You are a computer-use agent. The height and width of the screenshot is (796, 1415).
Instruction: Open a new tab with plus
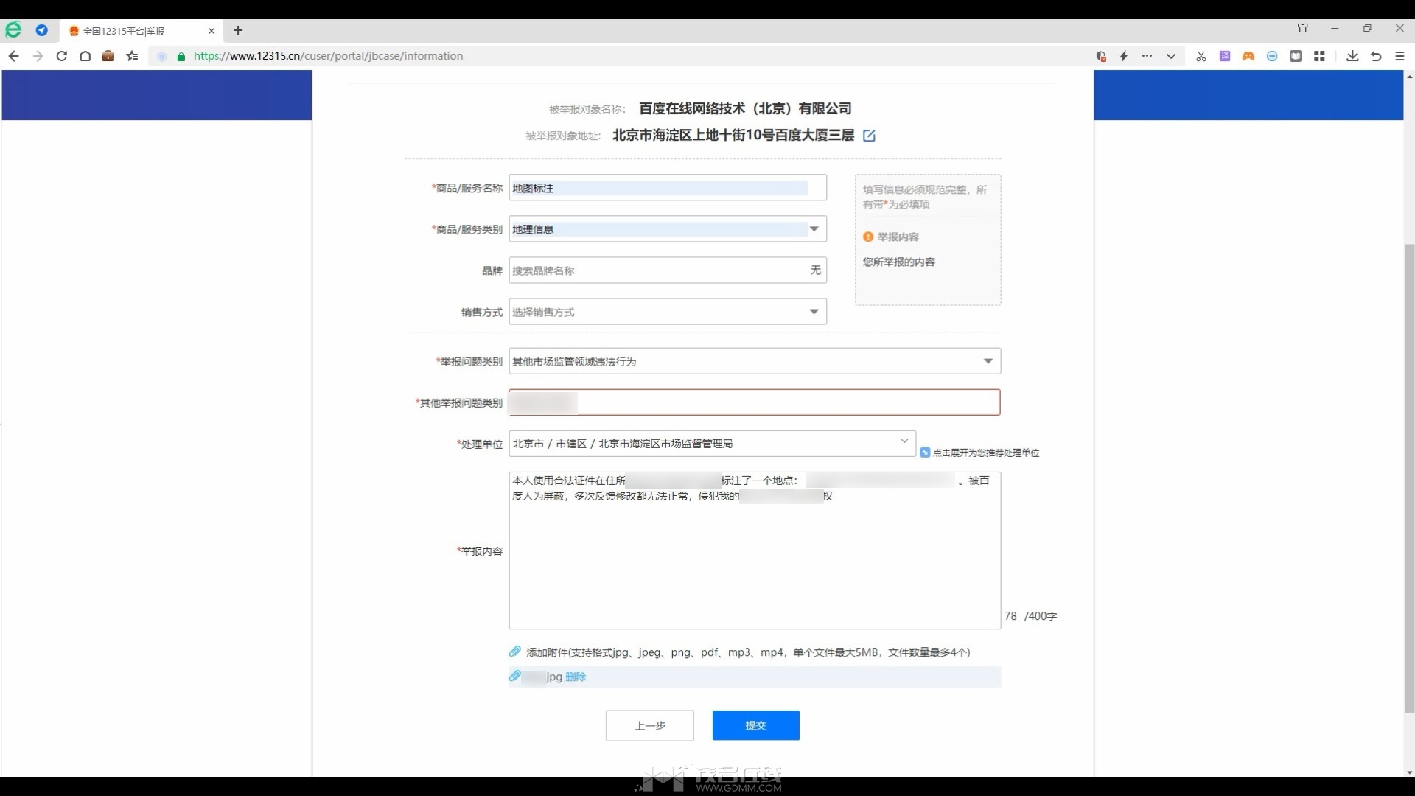click(x=238, y=30)
